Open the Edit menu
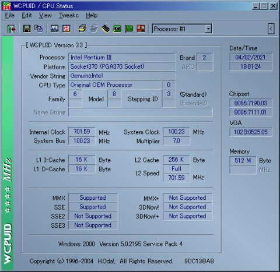The image size is (280, 272). pos(27,15)
